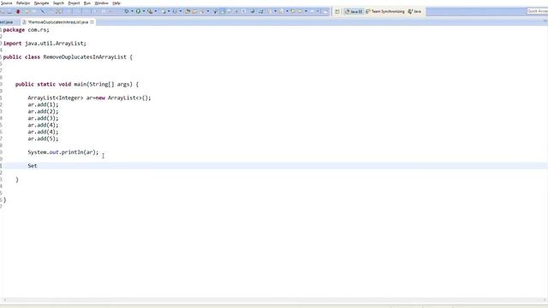Switch to the partially visible left editor tab
This screenshot has width=548, height=308.
coord(7,22)
